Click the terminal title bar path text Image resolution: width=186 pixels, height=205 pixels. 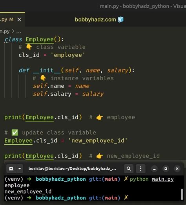[72, 169]
